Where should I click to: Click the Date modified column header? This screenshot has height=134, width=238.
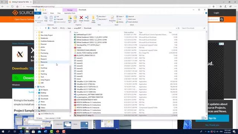[x=129, y=32]
